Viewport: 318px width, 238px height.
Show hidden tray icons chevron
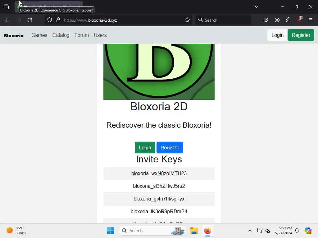(x=250, y=231)
